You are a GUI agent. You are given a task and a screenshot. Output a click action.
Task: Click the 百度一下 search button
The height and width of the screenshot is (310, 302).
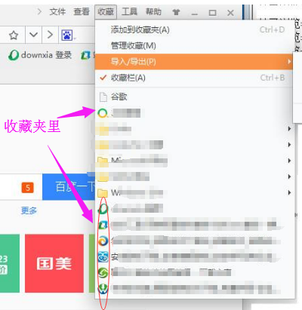pos(69,187)
